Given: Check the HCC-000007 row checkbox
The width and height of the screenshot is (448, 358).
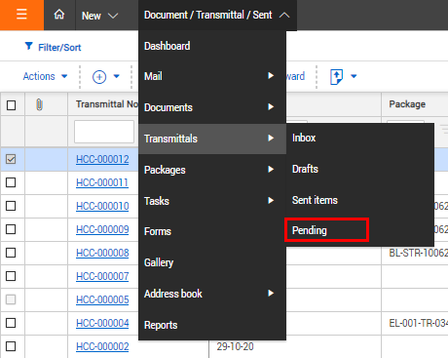Looking at the screenshot, I should (x=11, y=276).
